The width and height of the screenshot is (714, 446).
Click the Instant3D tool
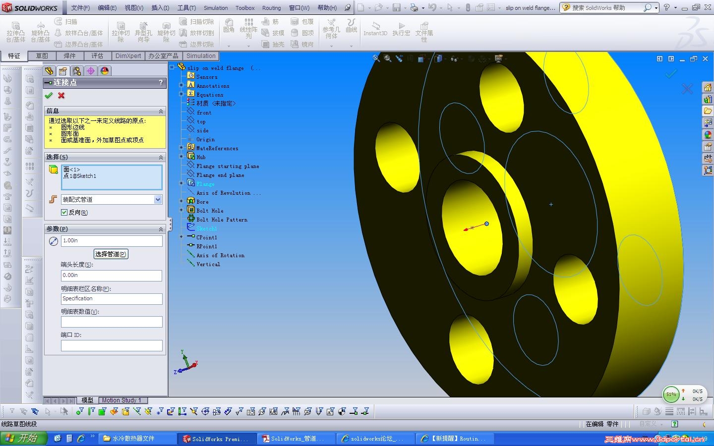click(375, 29)
